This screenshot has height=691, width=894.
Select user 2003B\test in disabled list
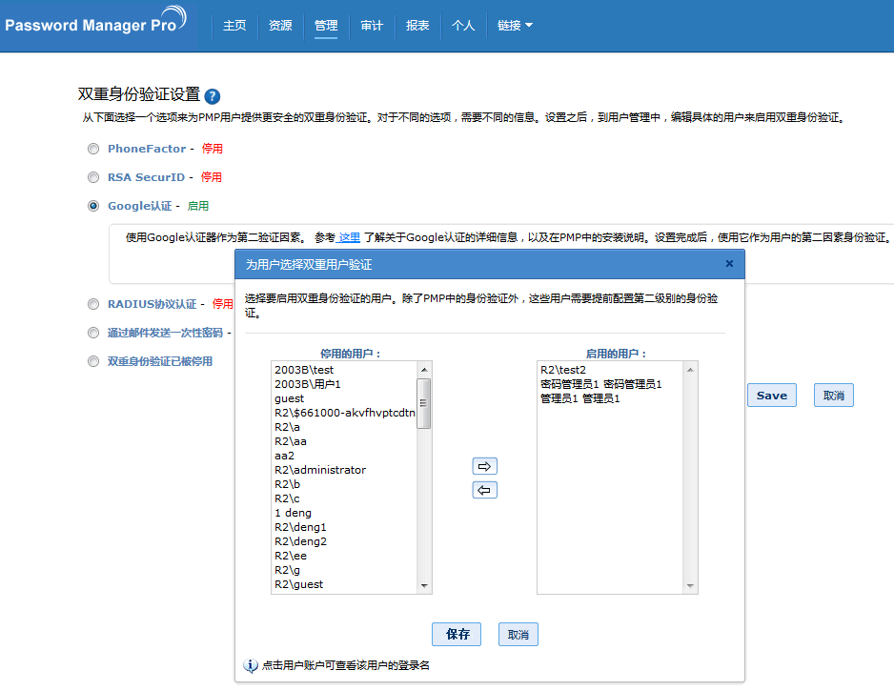pos(344,370)
